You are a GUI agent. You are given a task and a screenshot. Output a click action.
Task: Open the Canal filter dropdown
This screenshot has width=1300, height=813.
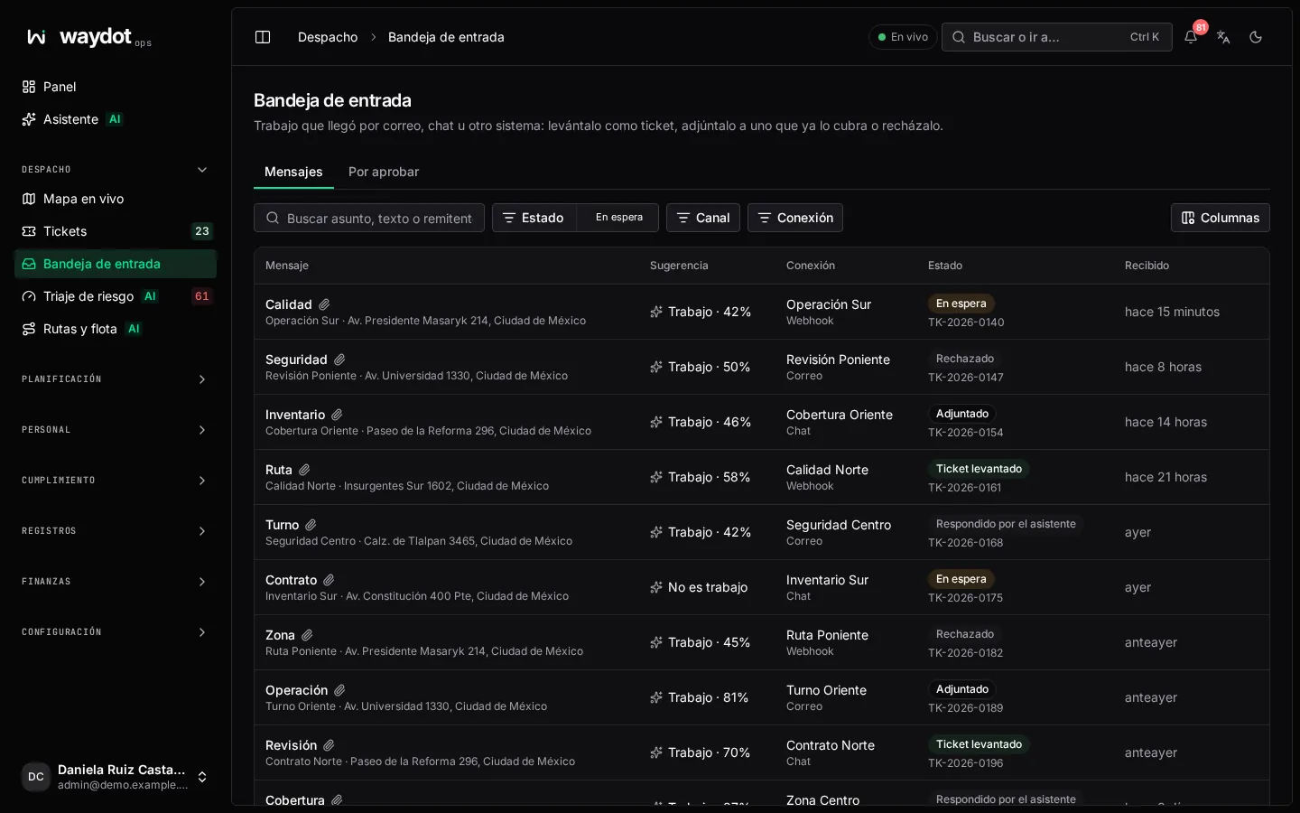coord(703,218)
